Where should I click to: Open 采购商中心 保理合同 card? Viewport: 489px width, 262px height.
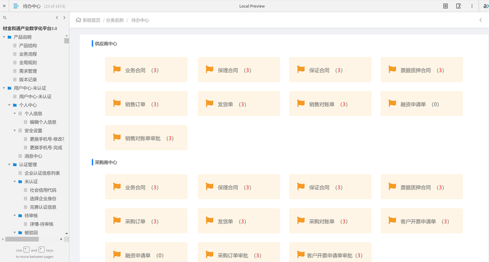[239, 187]
